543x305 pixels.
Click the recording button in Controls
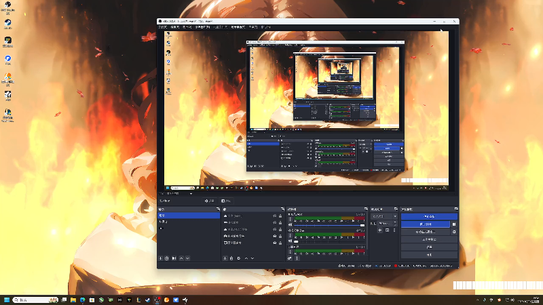[426, 224]
